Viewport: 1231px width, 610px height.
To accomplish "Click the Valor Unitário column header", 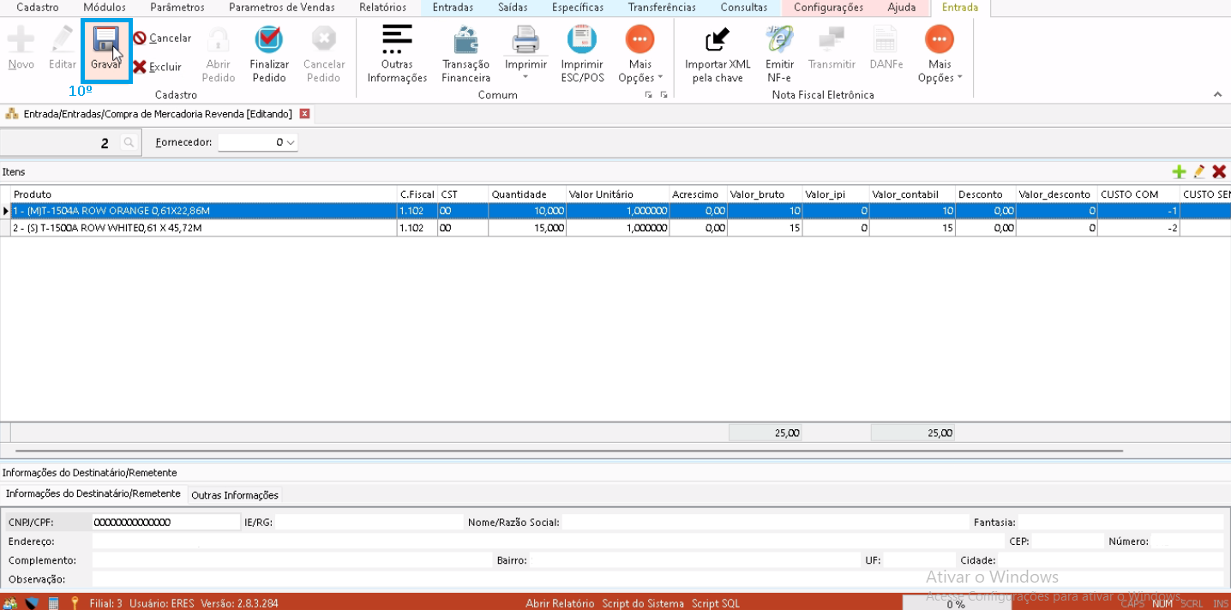I will pyautogui.click(x=617, y=194).
